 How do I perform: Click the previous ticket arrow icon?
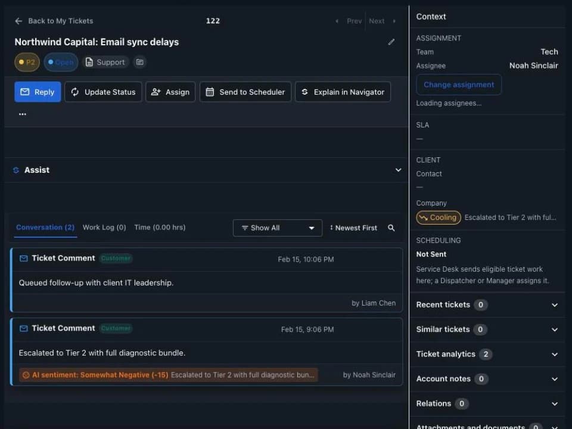tap(337, 21)
